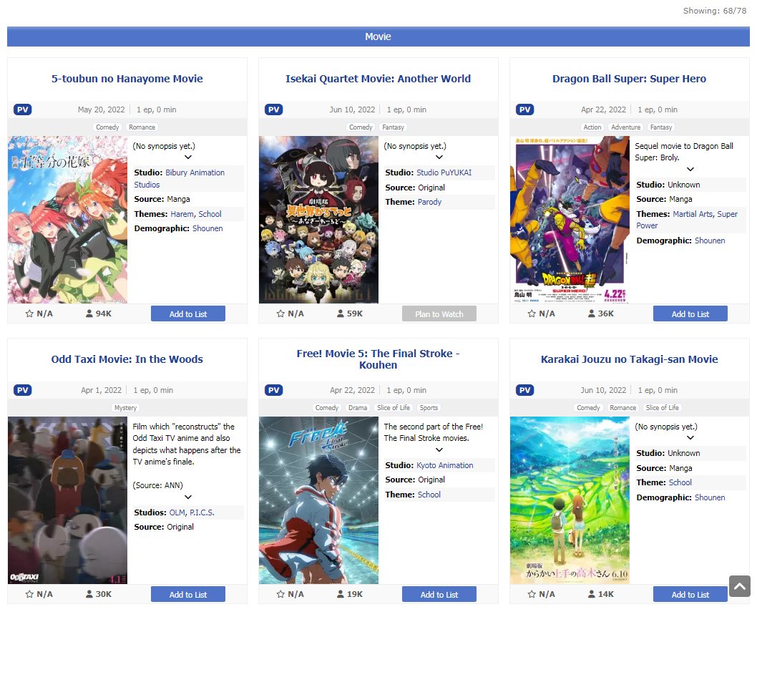Open Karakai Jouzu no Takagi-san Movie title
757x700 pixels.
pyautogui.click(x=629, y=359)
